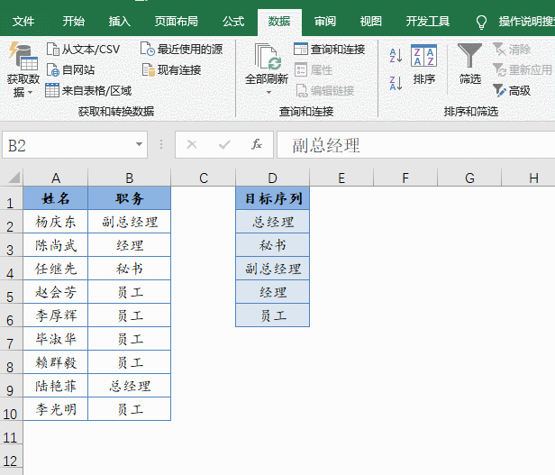Image resolution: width=555 pixels, height=475 pixels.
Task: Open the custom Sort (排序) dialog
Action: 424,65
